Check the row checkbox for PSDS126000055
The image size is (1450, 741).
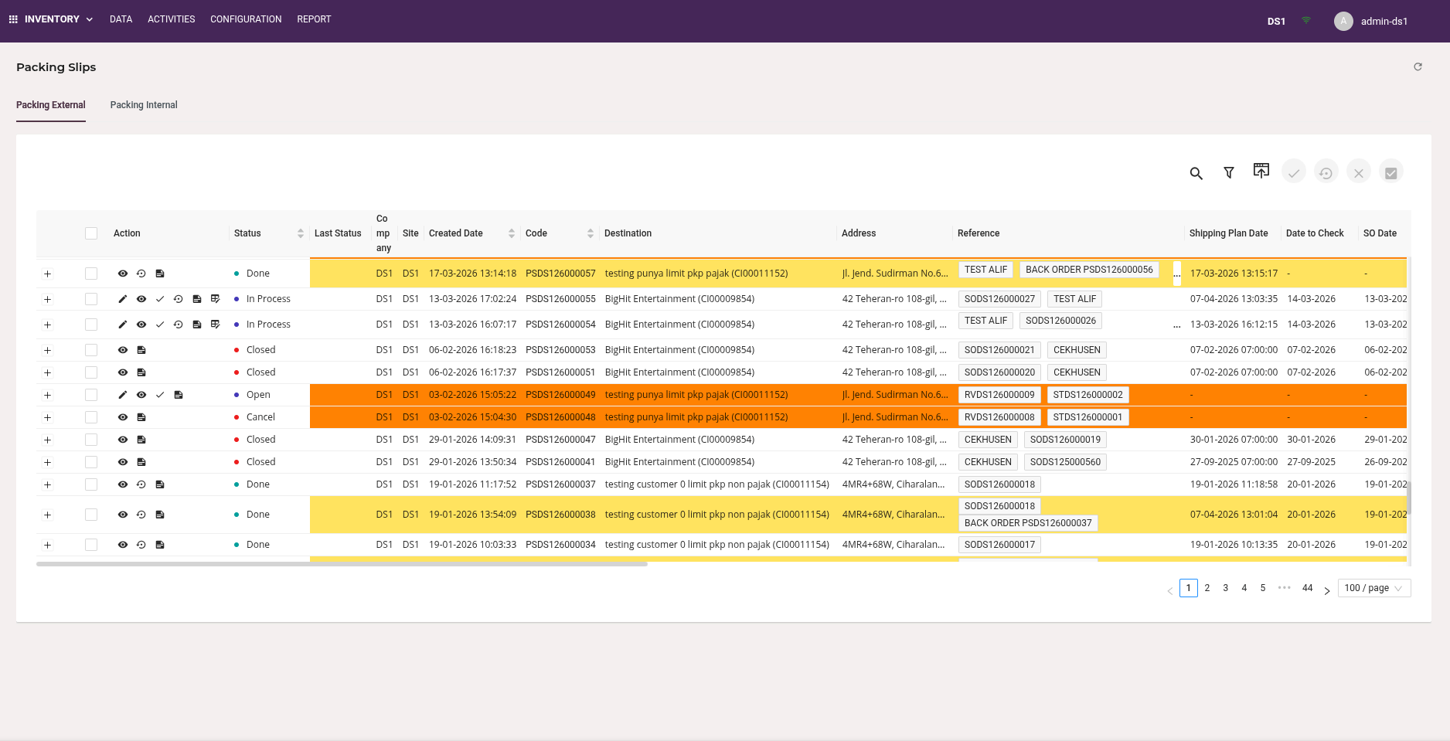[91, 299]
